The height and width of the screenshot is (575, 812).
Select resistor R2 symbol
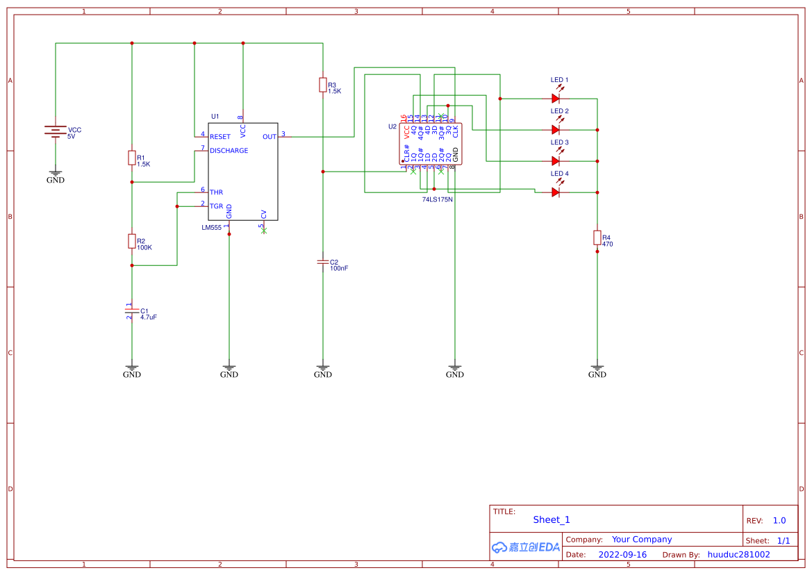132,241
